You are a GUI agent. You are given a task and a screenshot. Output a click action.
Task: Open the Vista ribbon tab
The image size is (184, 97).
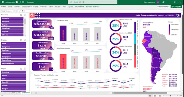64,7
